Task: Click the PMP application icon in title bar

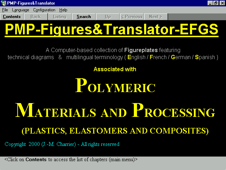Action: (x=3, y=3)
